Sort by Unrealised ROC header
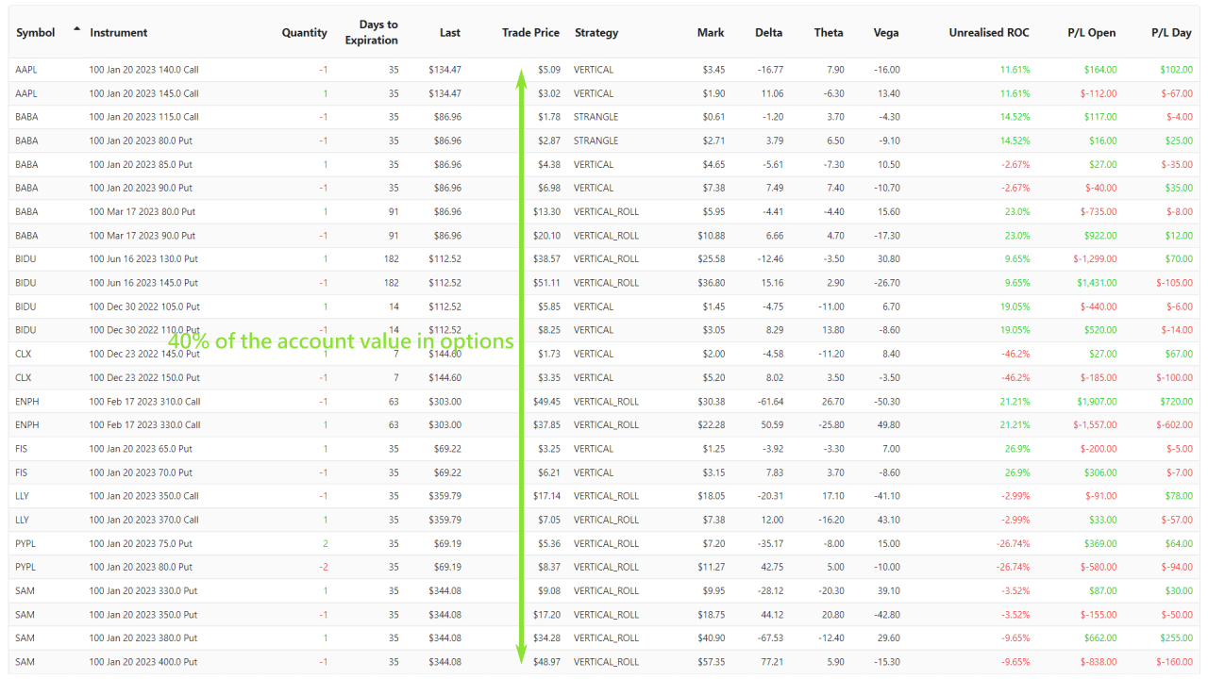 [x=989, y=32]
